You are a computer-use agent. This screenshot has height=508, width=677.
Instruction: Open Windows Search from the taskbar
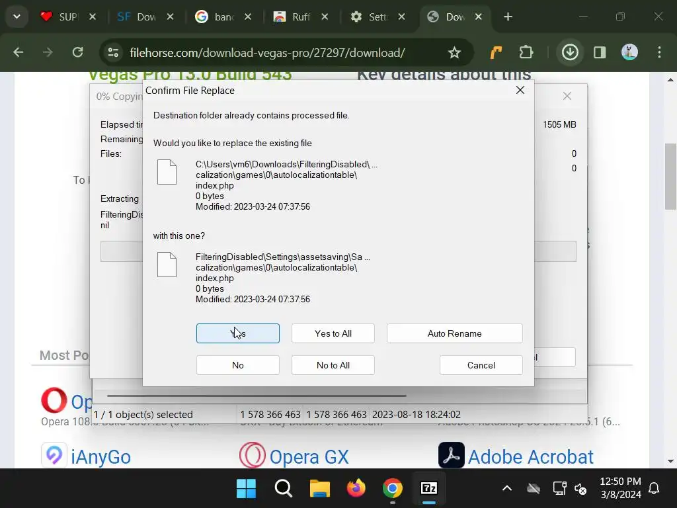(283, 489)
